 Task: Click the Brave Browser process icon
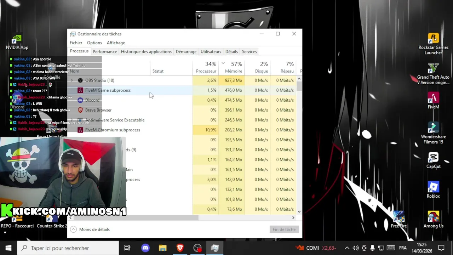[x=80, y=110]
